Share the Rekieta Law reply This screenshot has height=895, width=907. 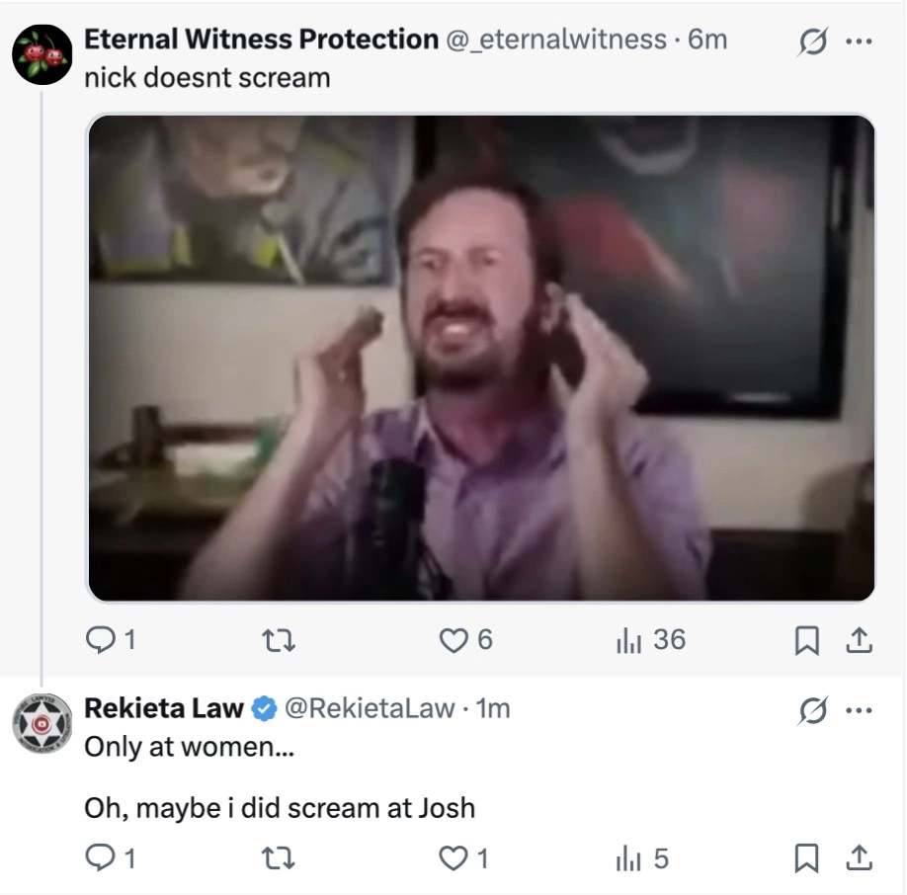tap(859, 858)
